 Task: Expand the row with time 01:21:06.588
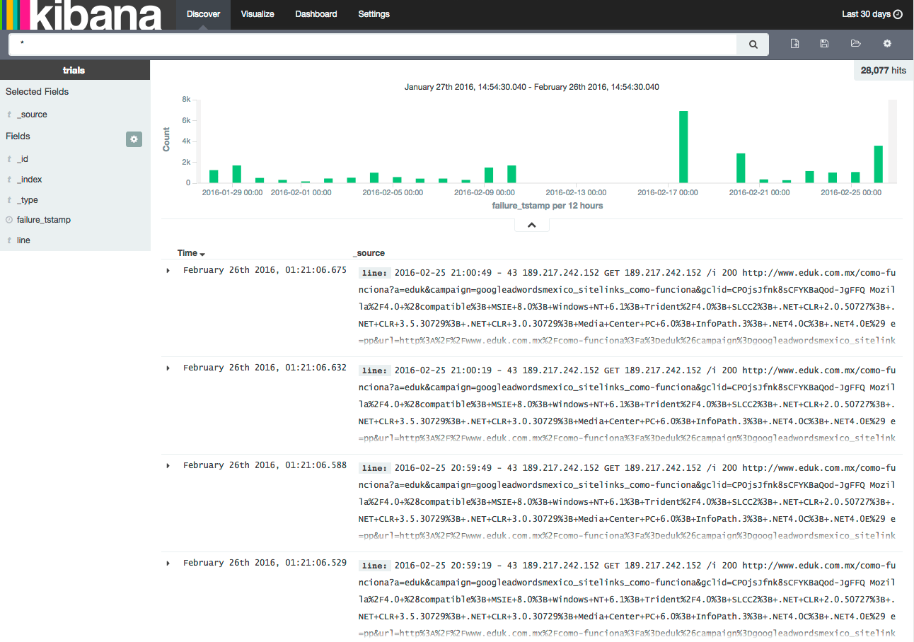pyautogui.click(x=168, y=465)
